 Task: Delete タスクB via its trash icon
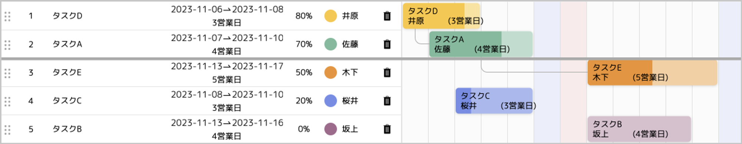click(387, 129)
